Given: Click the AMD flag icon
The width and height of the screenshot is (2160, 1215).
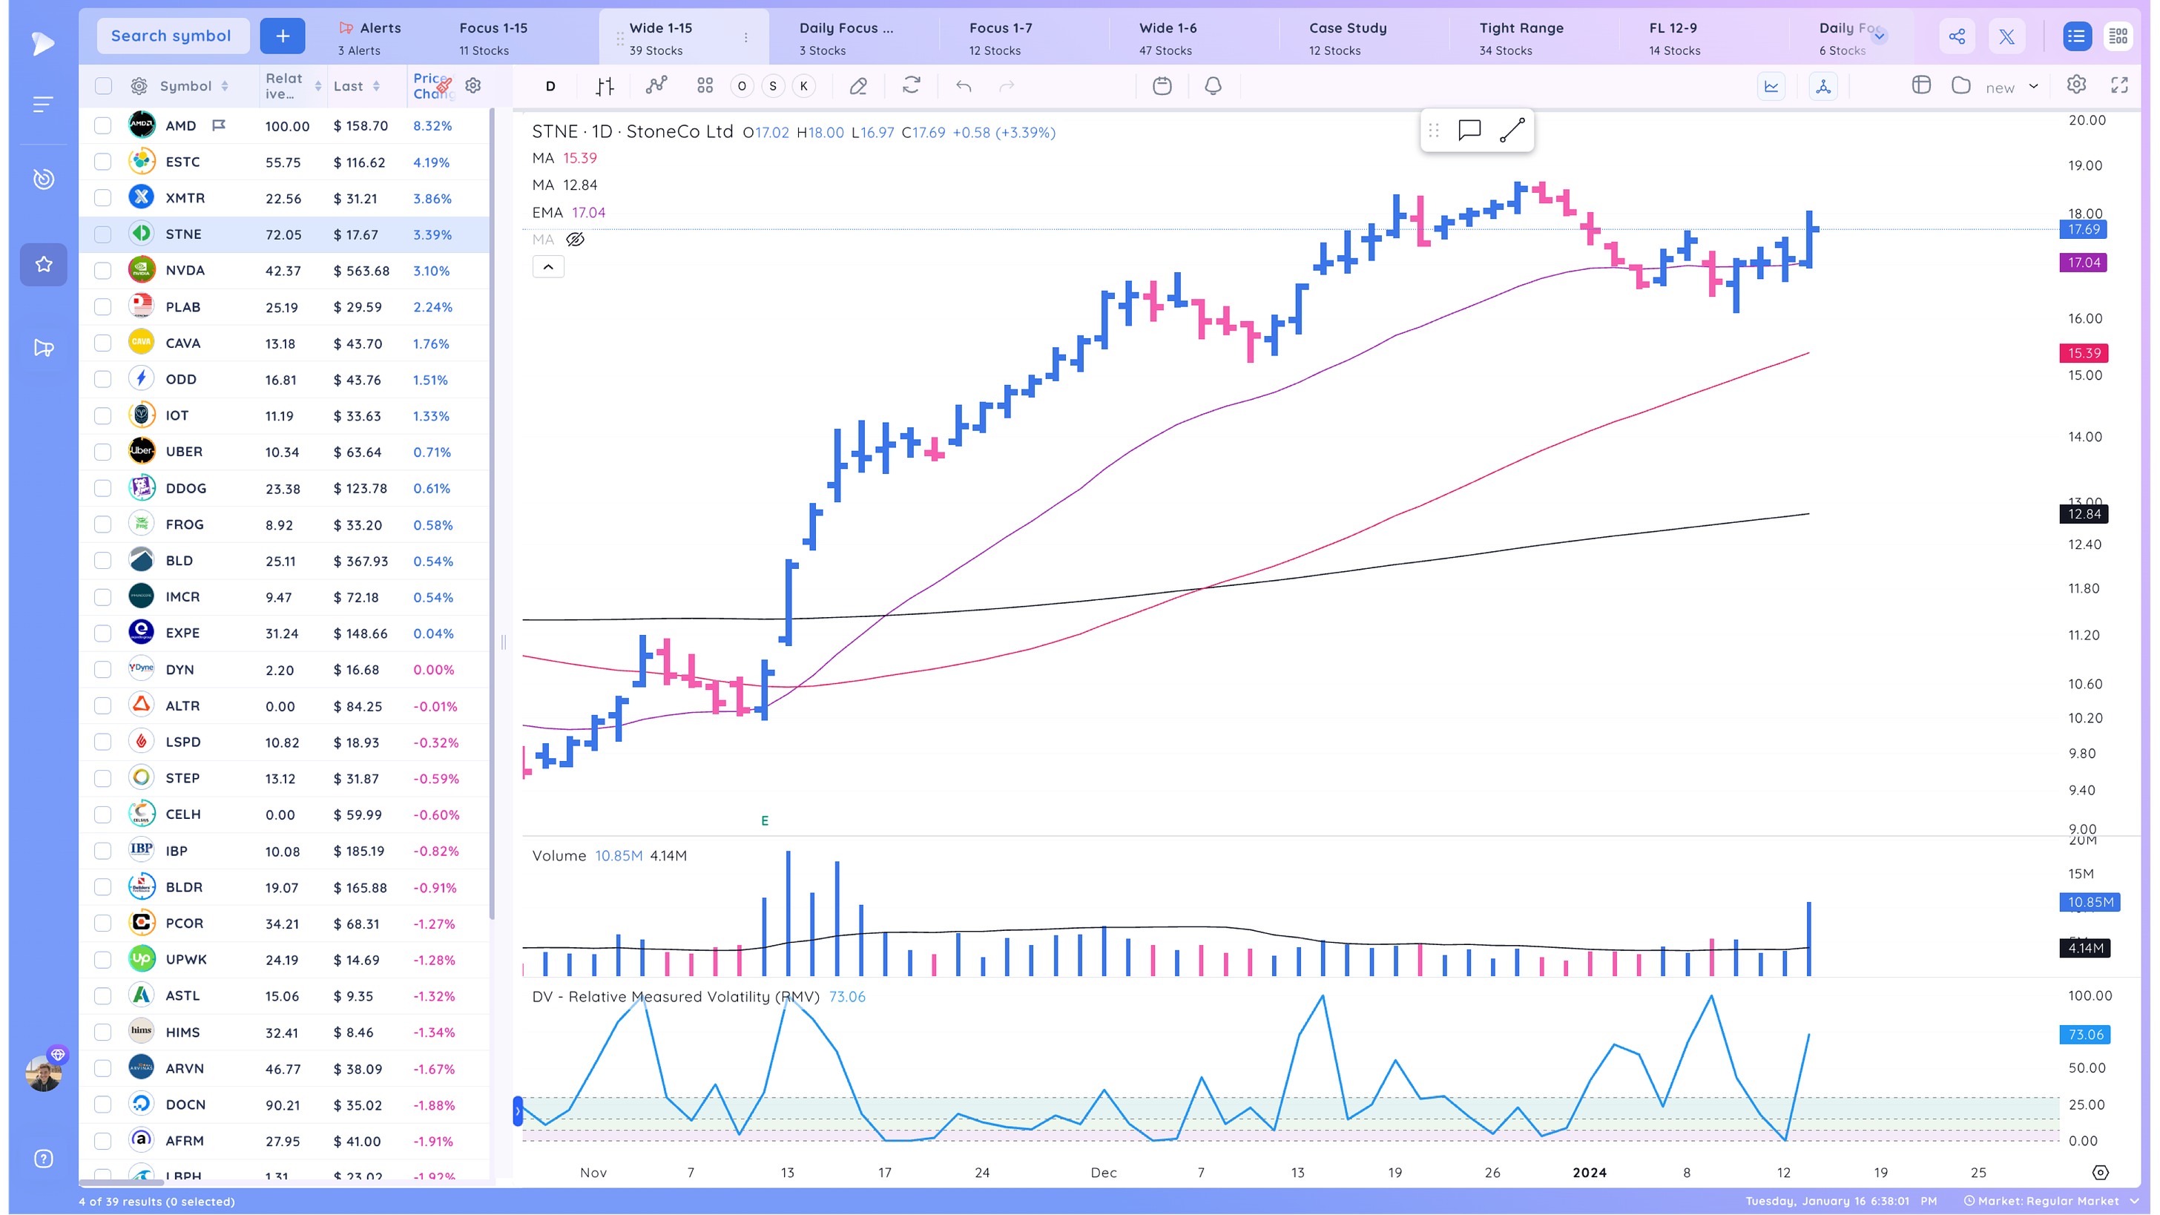Looking at the screenshot, I should pos(219,126).
